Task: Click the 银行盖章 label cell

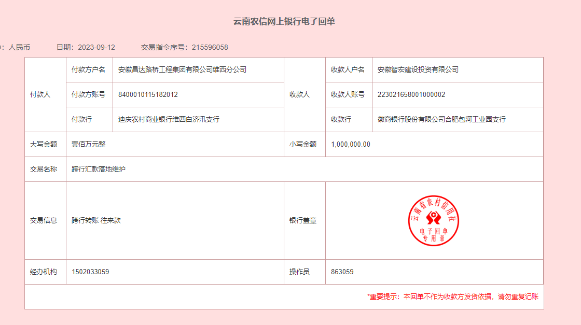Action: pos(303,220)
